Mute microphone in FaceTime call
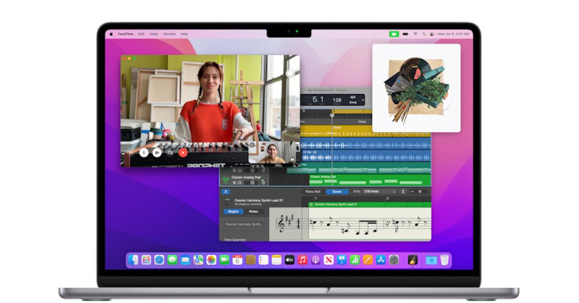Viewport: 579px width, 303px height. [x=144, y=152]
